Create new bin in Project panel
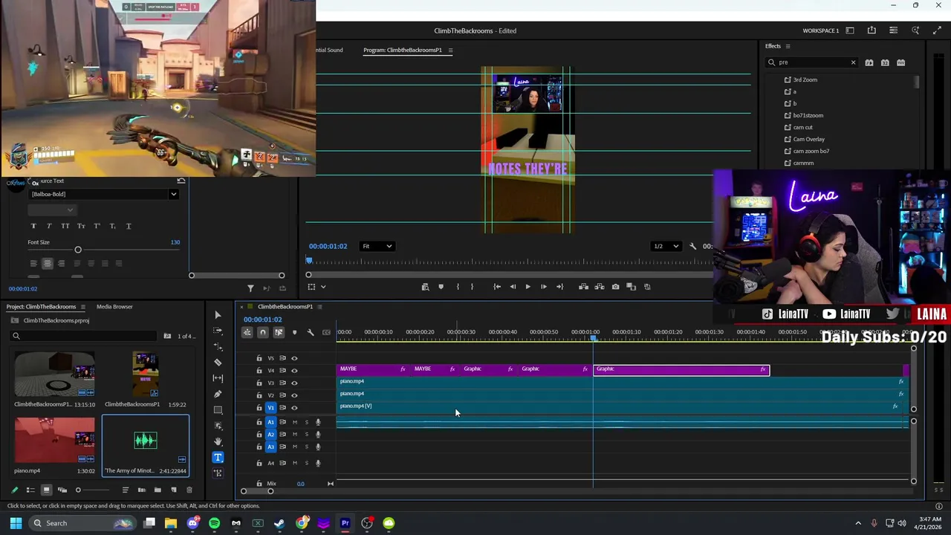The image size is (951, 535). coord(158,490)
